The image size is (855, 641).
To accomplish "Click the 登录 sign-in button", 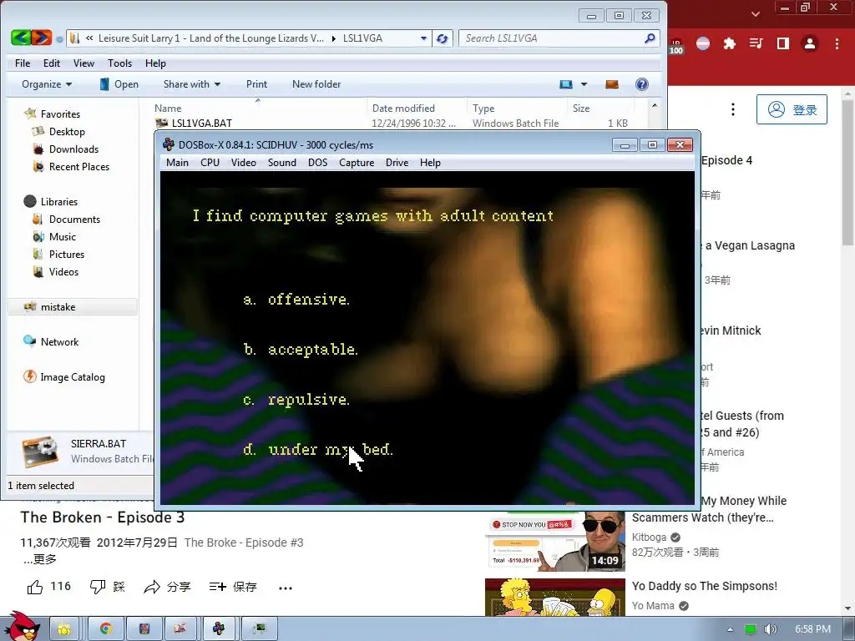I will pyautogui.click(x=792, y=109).
